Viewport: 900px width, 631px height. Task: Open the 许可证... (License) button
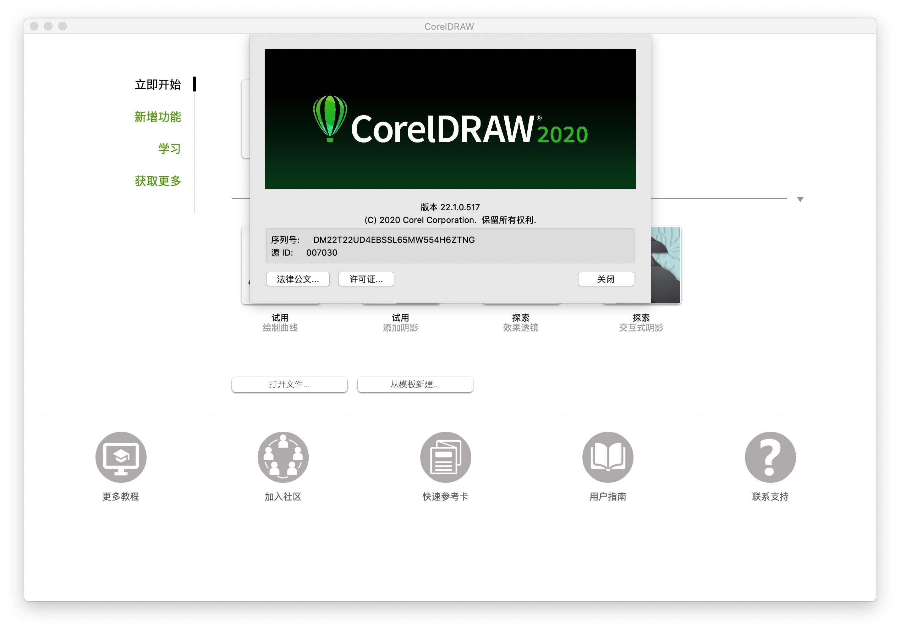(x=366, y=279)
